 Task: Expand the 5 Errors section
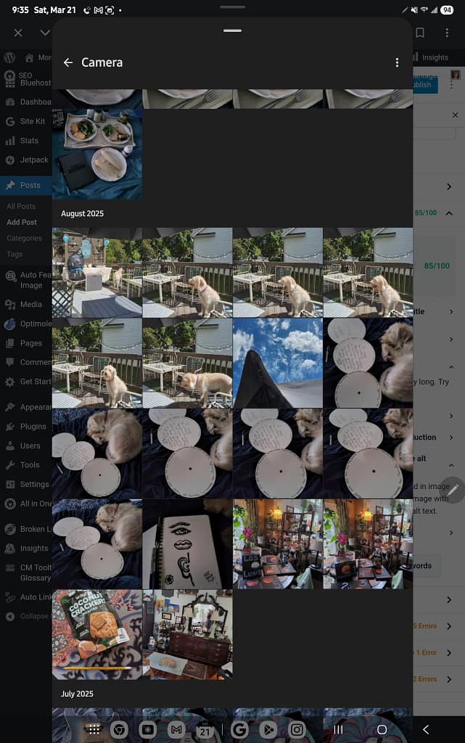point(449,626)
